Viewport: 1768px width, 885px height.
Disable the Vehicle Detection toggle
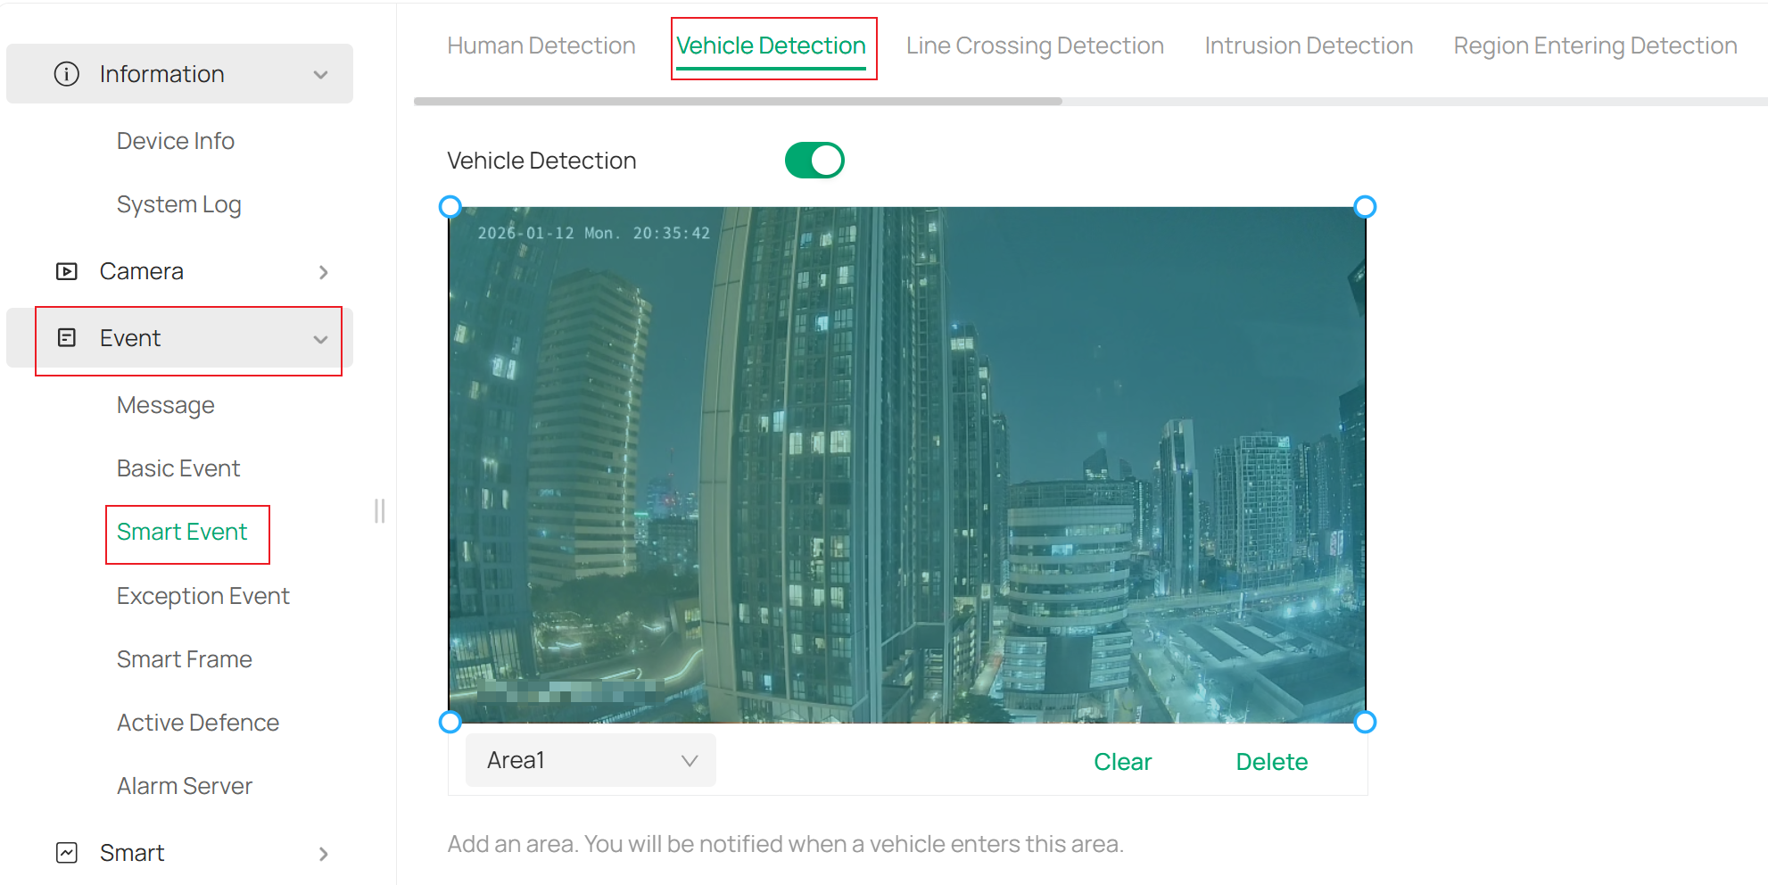[x=814, y=160]
